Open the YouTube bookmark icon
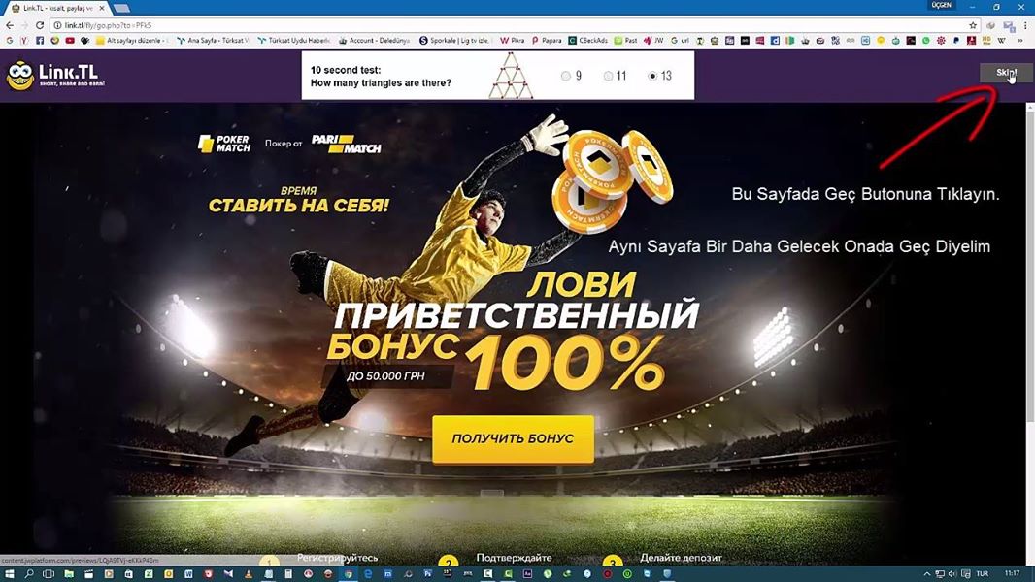This screenshot has width=1035, height=582. coord(70,40)
